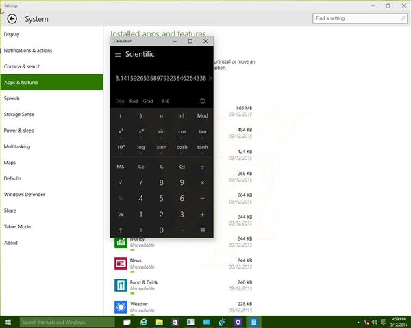
Task: Click the Settings back arrow button
Action: [x=12, y=19]
